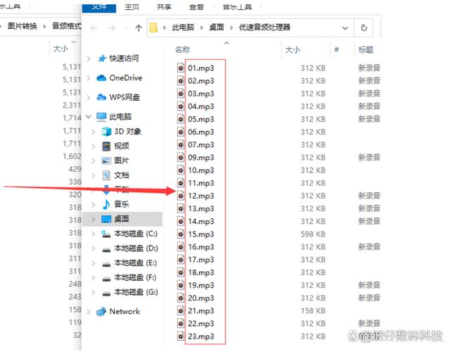Click the back navigation arrow
The image size is (452, 352).
[x=94, y=28]
